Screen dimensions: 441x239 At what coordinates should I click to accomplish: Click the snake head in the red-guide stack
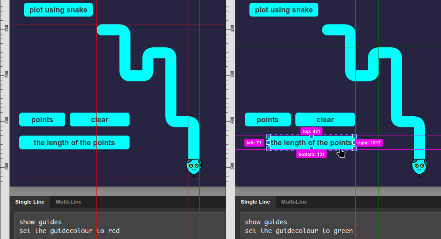193,167
